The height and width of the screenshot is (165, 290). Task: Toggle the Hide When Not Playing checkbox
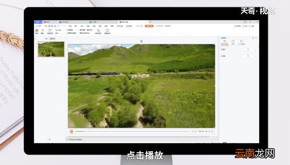tap(66, 33)
